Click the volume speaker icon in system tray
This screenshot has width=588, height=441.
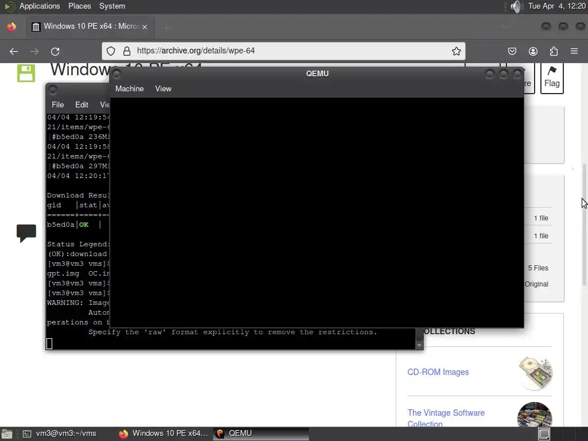point(516,6)
